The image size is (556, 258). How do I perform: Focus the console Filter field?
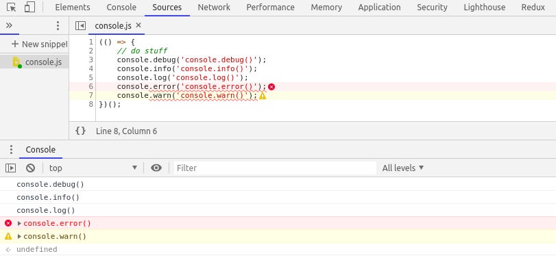pyautogui.click(x=275, y=168)
